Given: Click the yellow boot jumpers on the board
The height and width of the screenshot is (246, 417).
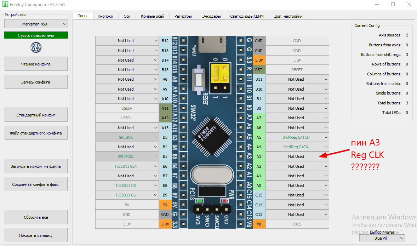Looking at the screenshot, I should click(220, 73).
